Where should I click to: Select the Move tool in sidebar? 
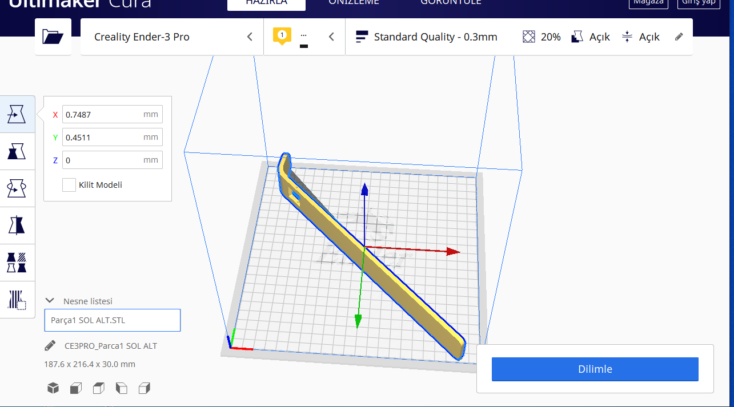[x=17, y=115]
